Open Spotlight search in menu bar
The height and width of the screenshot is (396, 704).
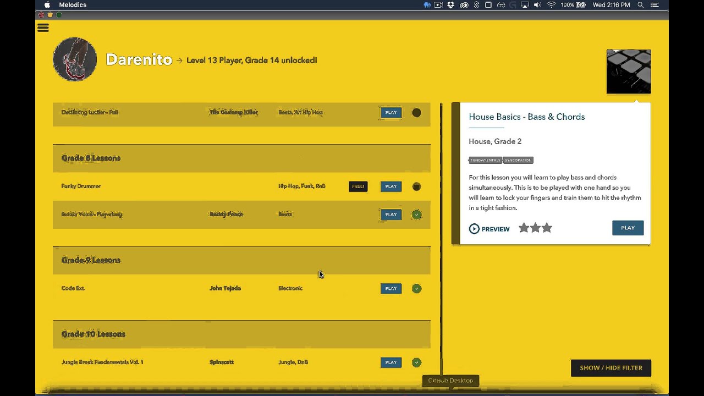(x=640, y=5)
